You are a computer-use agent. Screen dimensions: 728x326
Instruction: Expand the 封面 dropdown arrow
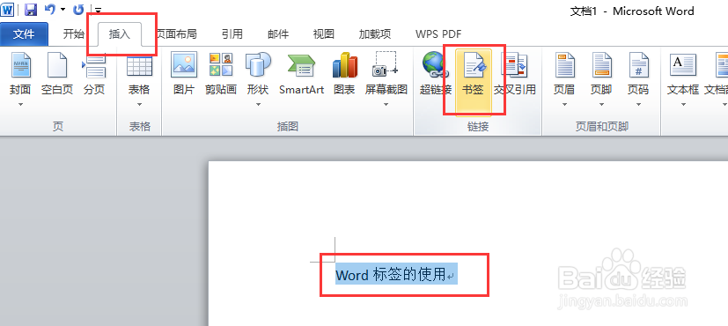(x=20, y=105)
